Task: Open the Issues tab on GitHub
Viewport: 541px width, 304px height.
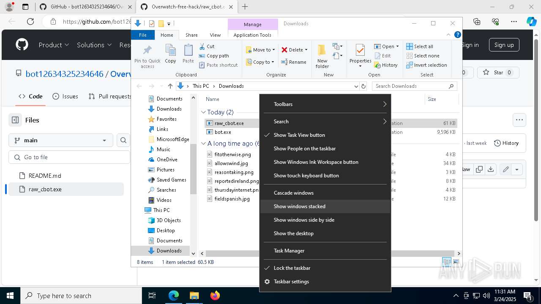Action: [66, 96]
